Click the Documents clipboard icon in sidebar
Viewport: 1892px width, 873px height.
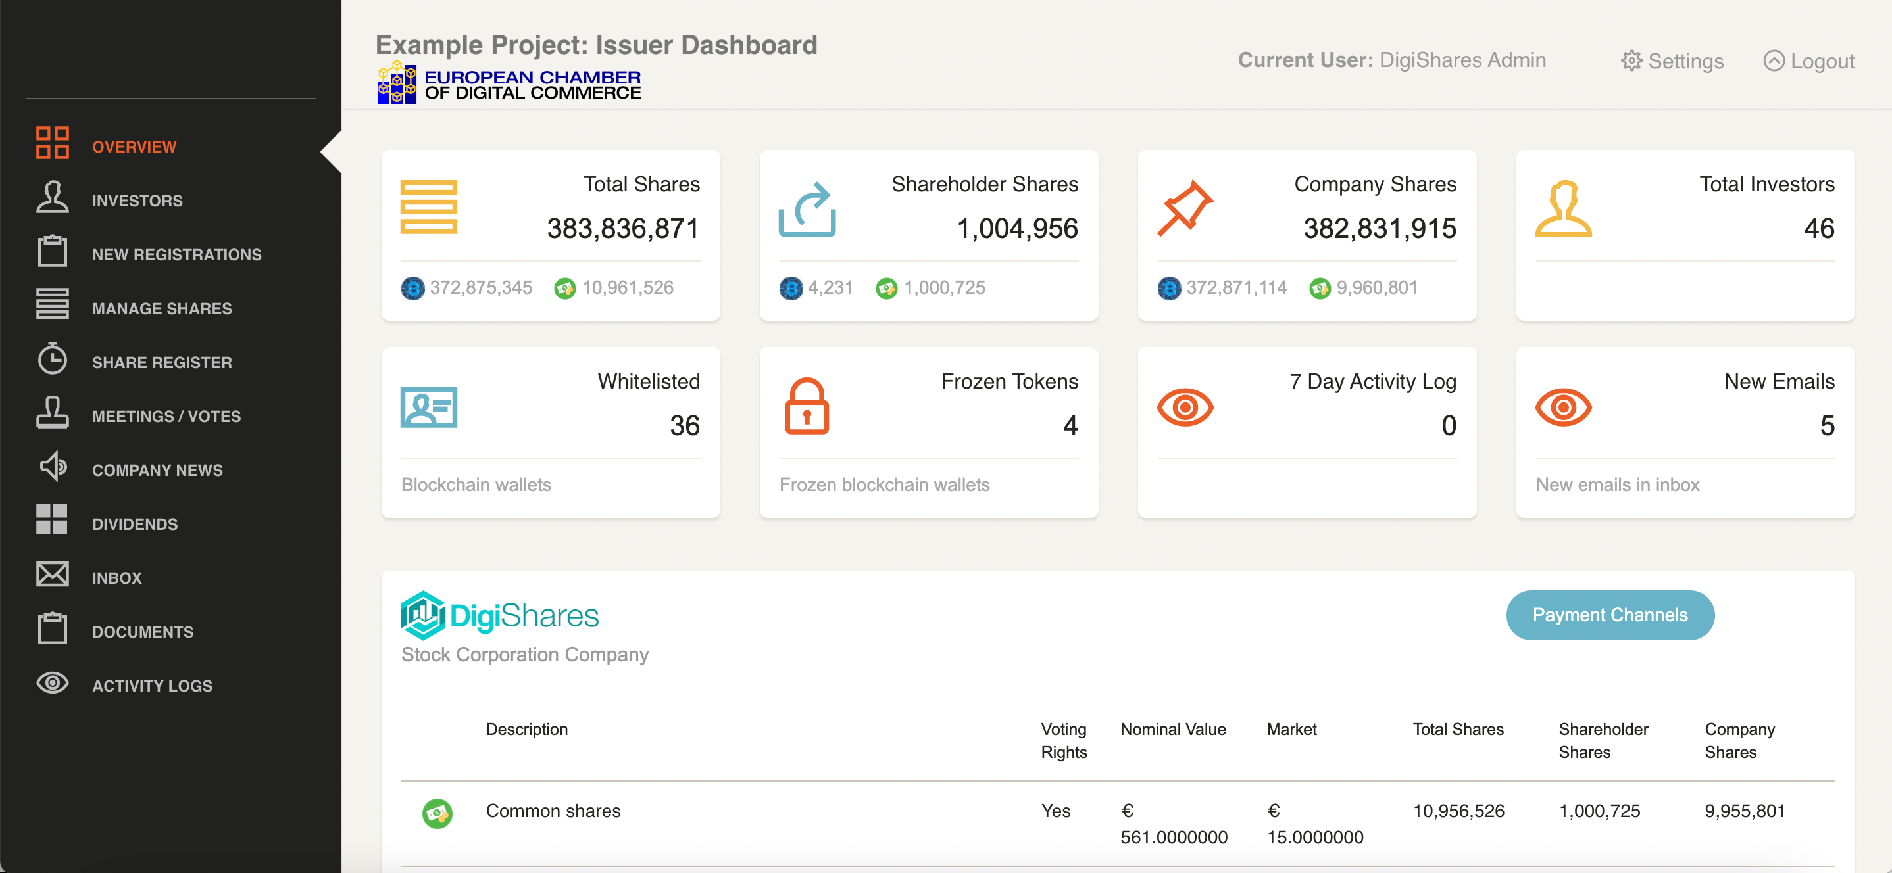[52, 628]
